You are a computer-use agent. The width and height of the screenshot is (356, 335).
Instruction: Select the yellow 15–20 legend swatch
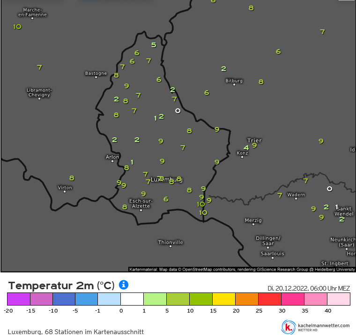coord(224,299)
